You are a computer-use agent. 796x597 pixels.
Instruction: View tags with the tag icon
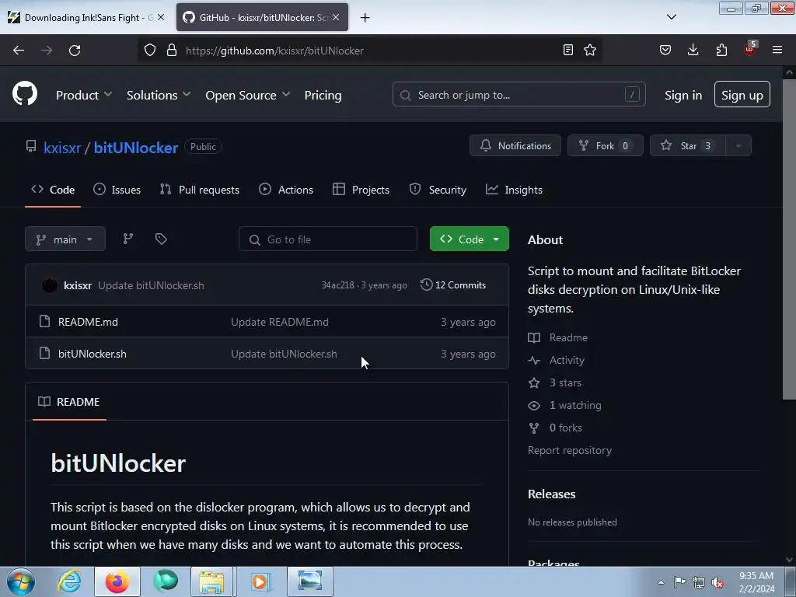tap(161, 239)
